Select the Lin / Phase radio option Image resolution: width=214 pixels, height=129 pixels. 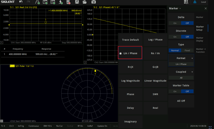pyautogui.click(x=130, y=53)
